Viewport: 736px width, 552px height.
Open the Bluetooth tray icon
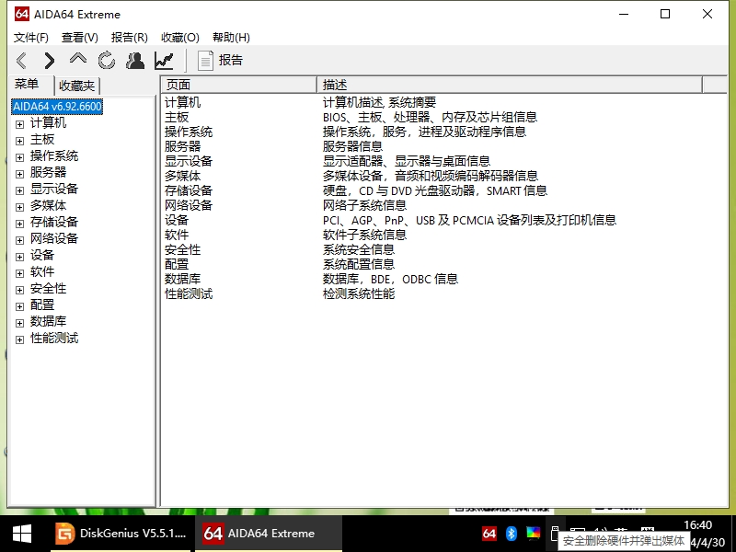tap(512, 534)
